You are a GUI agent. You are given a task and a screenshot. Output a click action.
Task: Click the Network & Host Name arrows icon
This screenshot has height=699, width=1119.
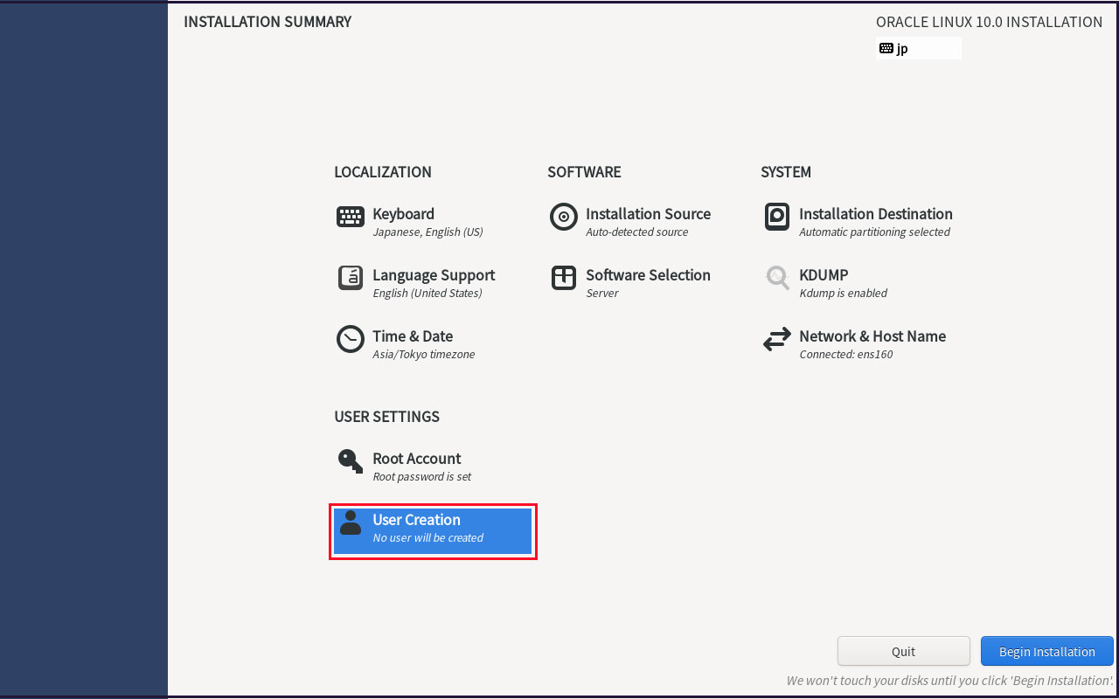tap(777, 340)
